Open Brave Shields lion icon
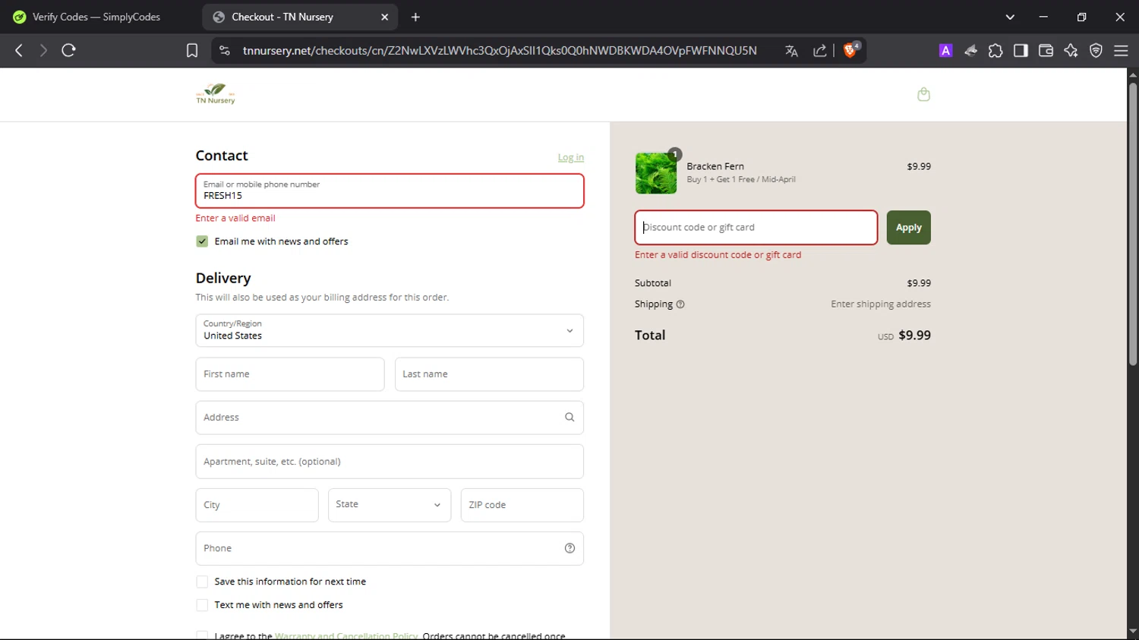 (850, 50)
